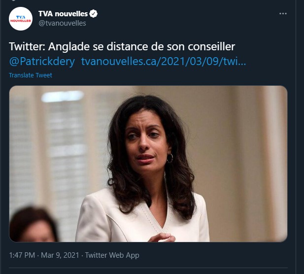Click the raised hand in the photo
304x274 pixels.
(x=162, y=238)
